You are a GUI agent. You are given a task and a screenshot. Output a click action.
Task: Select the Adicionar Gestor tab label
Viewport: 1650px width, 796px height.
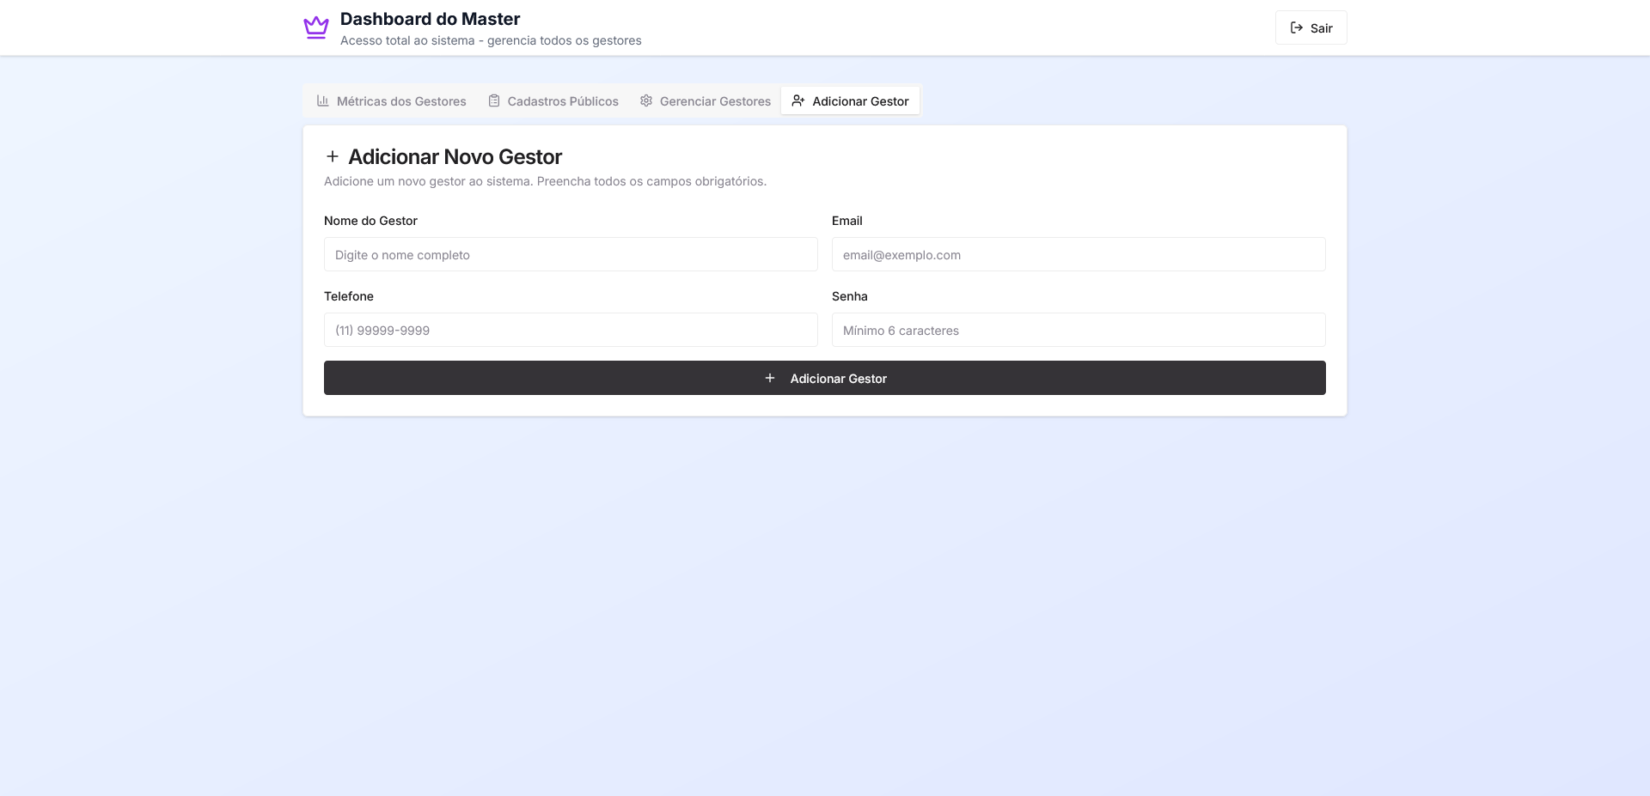click(860, 101)
